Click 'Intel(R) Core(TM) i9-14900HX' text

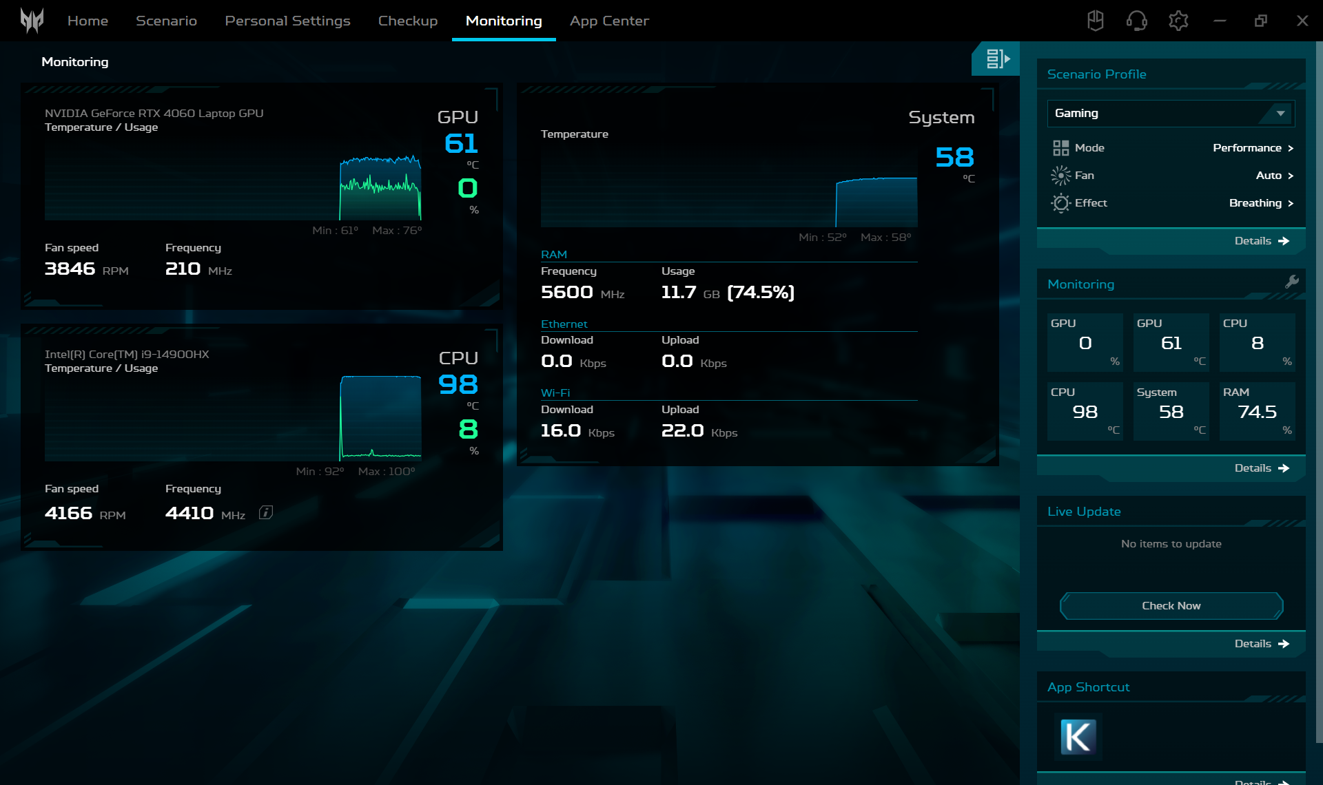point(127,355)
